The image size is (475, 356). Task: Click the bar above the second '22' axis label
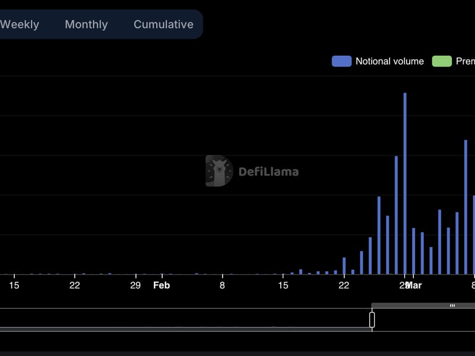344,266
